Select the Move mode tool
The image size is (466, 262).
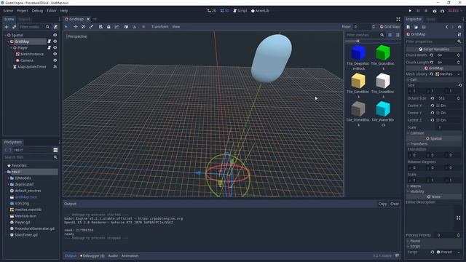click(x=76, y=27)
